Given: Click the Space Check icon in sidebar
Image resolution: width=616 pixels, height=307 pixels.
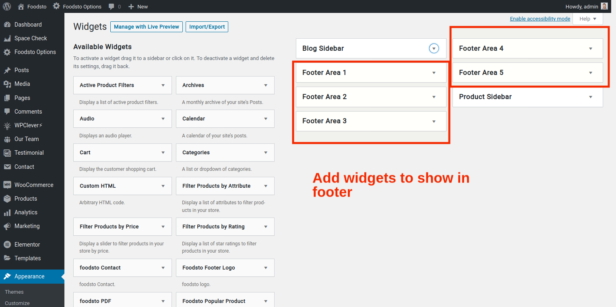Looking at the screenshot, I should click(7, 38).
